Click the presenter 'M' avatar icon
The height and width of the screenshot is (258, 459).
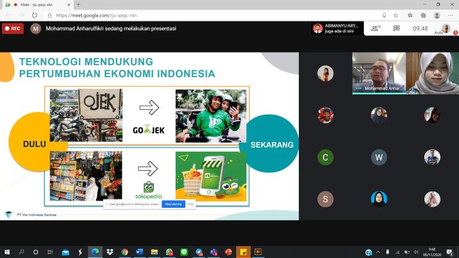coord(36,29)
